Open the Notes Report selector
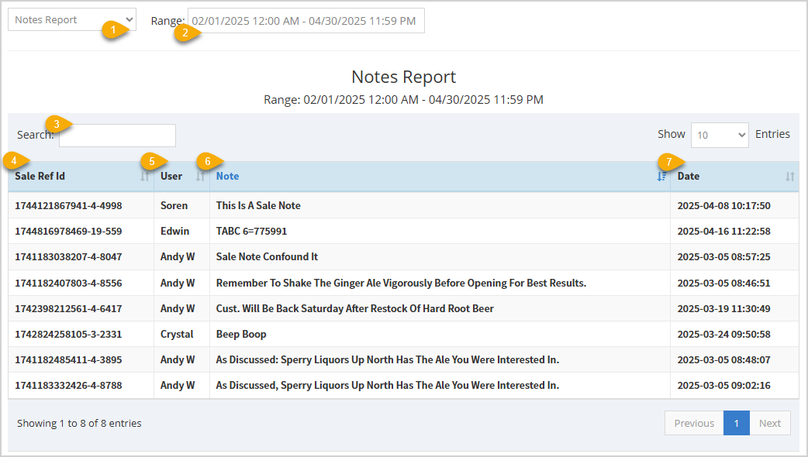The width and height of the screenshot is (808, 457). pyautogui.click(x=71, y=19)
